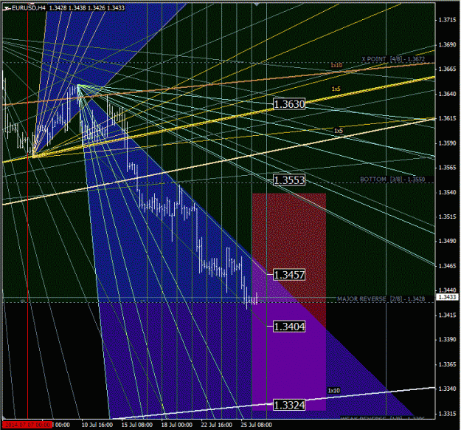461x430 pixels.
Task: Click the chart shift triangle marker at top
Action: coord(257,4)
